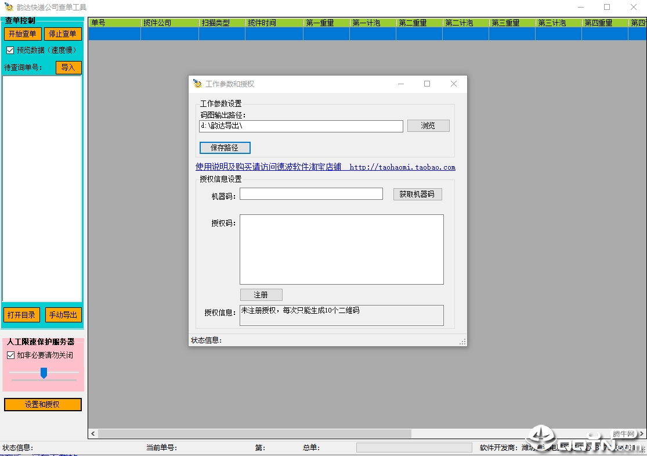Viewport: 647px width, 456px height.
Task: Click the dialog resize grip corner
Action: [463, 342]
